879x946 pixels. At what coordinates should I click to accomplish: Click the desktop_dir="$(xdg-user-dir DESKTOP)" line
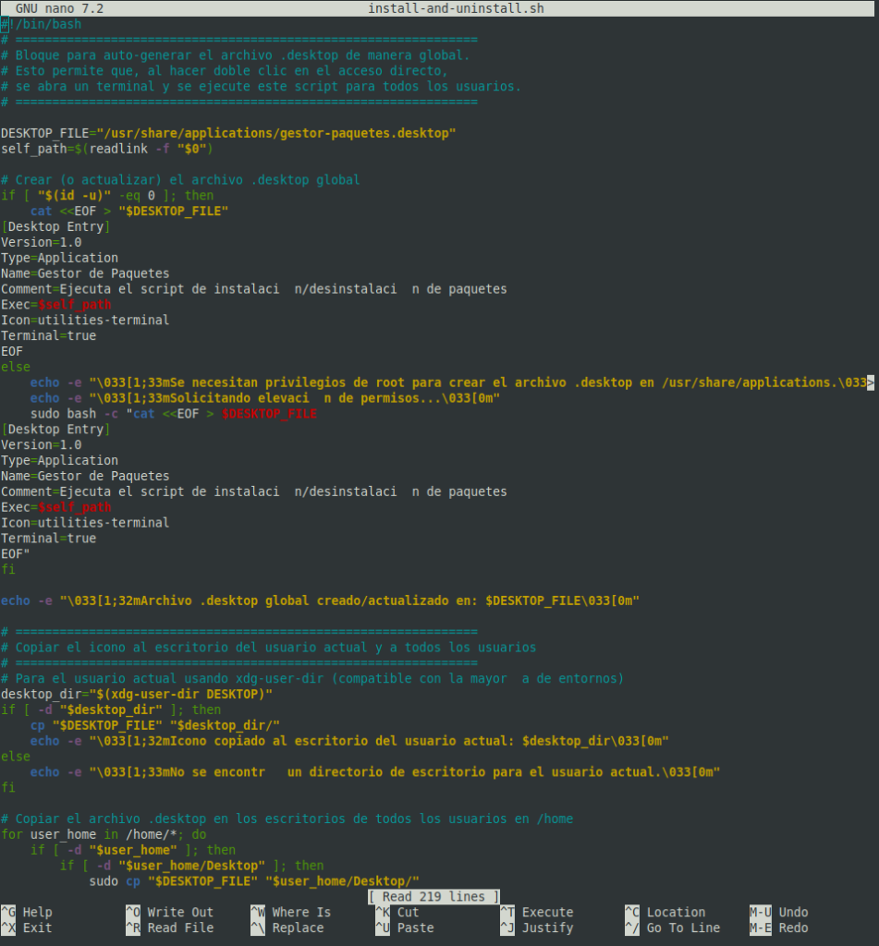click(x=137, y=695)
